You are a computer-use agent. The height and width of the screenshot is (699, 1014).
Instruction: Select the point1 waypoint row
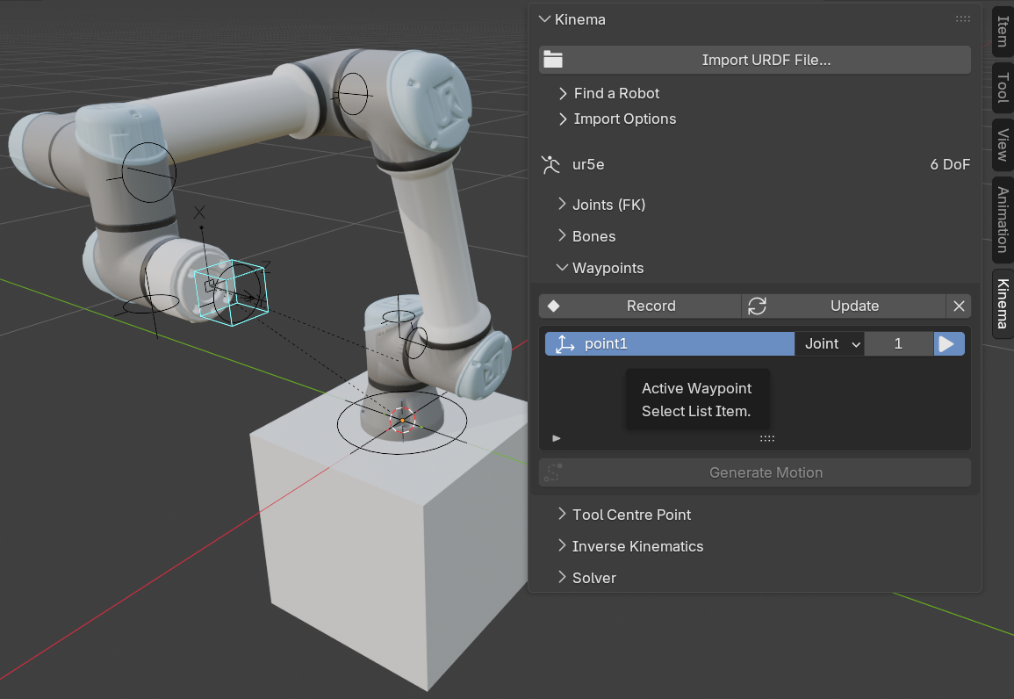coord(669,344)
